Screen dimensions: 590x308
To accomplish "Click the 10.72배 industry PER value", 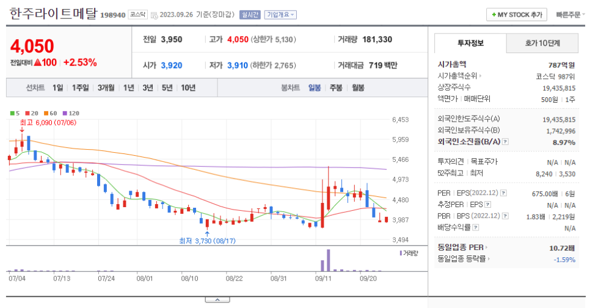I will coord(562,248).
